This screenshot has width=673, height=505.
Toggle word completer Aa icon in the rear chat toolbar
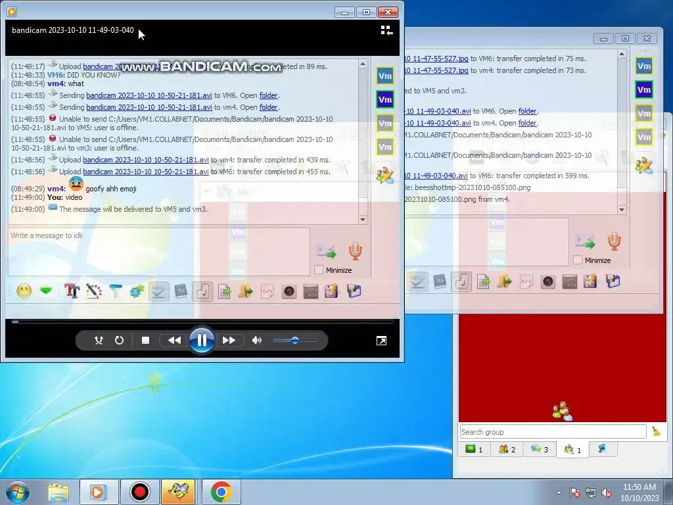(x=440, y=281)
